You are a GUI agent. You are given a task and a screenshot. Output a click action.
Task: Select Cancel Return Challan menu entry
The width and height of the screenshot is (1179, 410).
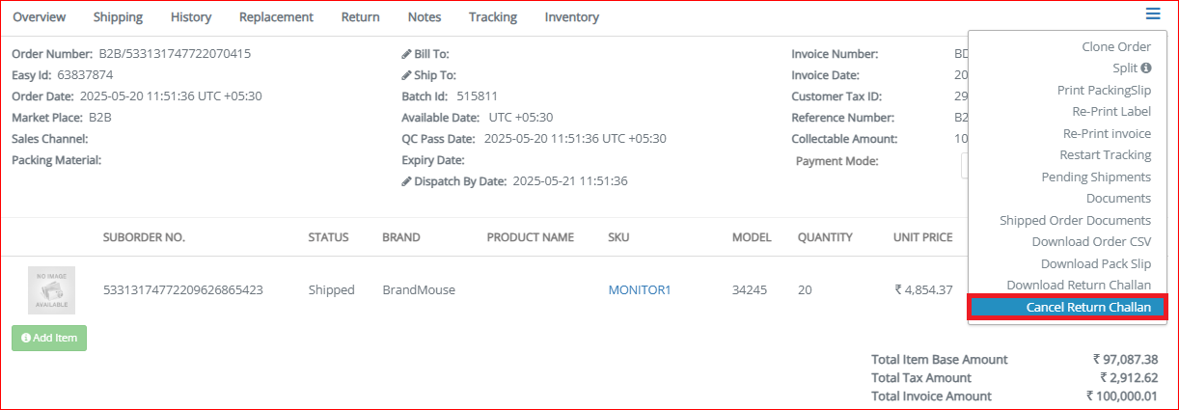point(1068,307)
